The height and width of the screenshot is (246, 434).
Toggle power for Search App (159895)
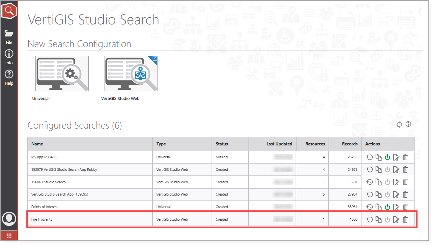click(388, 195)
